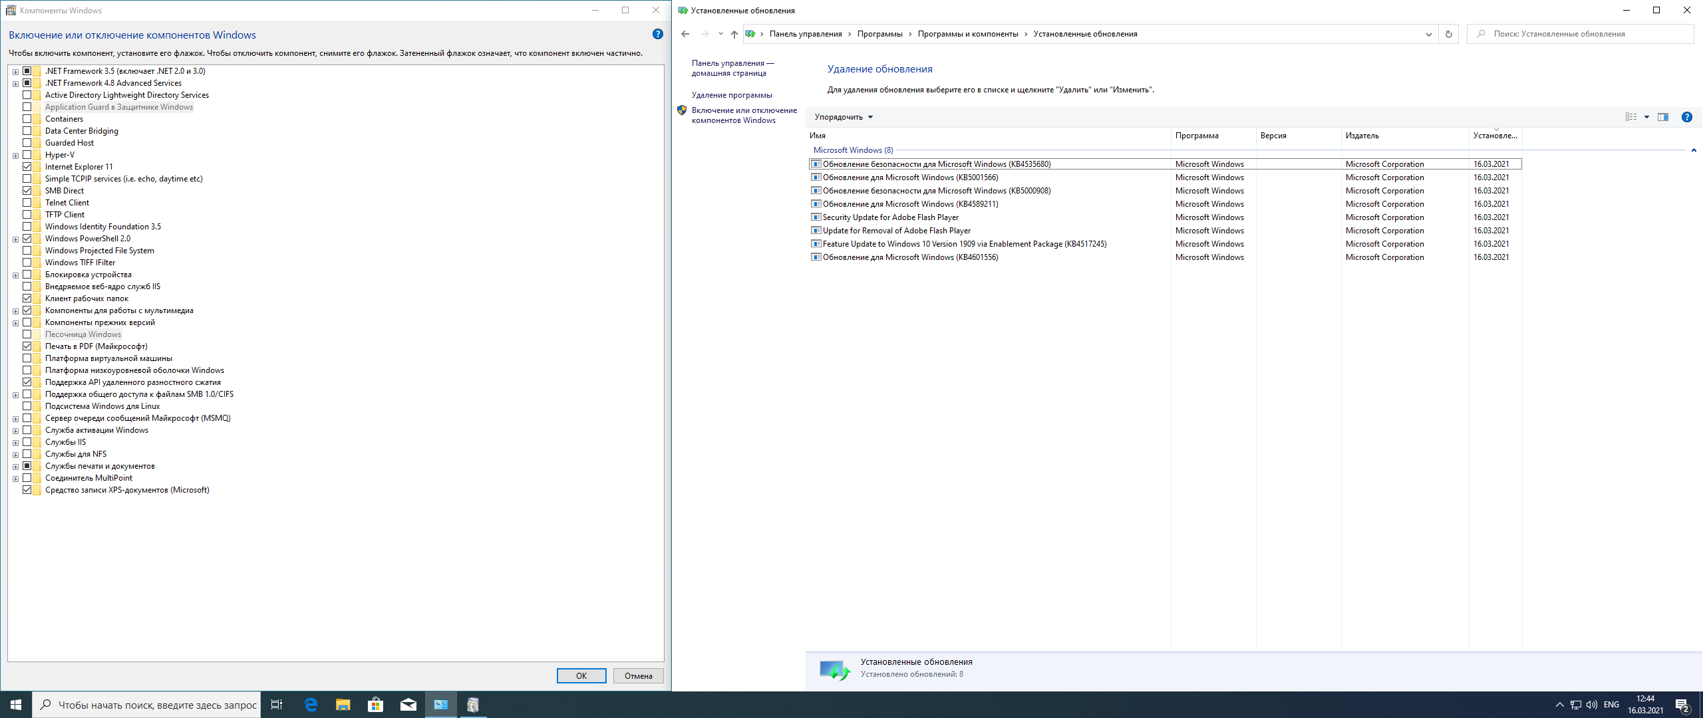Check the Containers checkbox
The image size is (1703, 718).
(27, 119)
